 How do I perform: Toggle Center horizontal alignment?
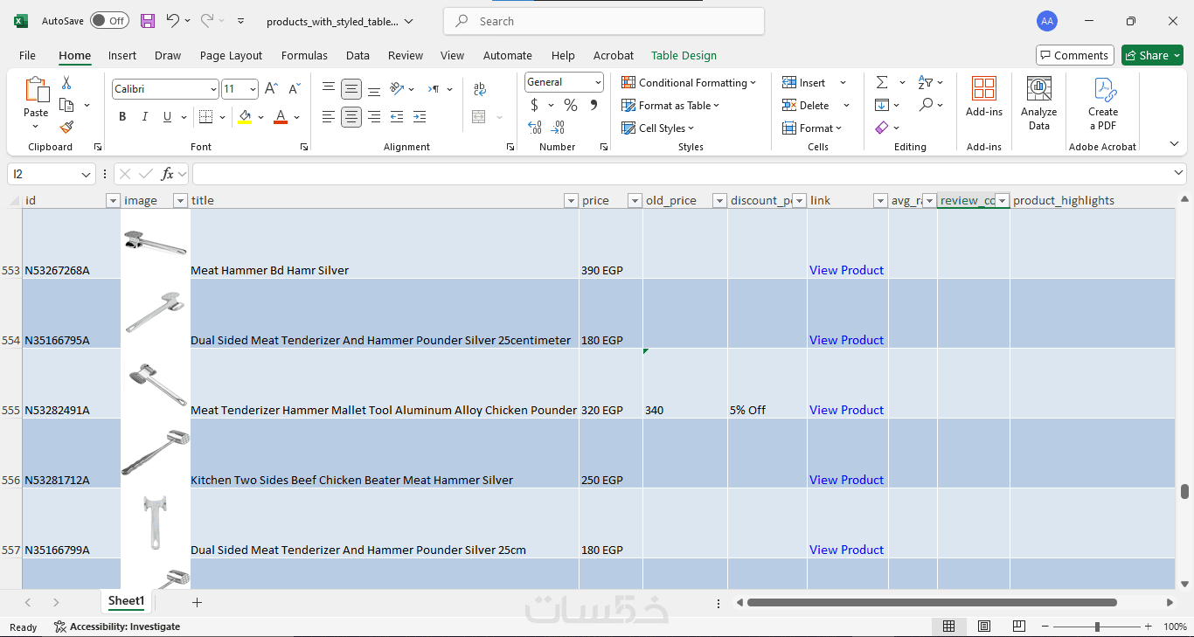(351, 117)
